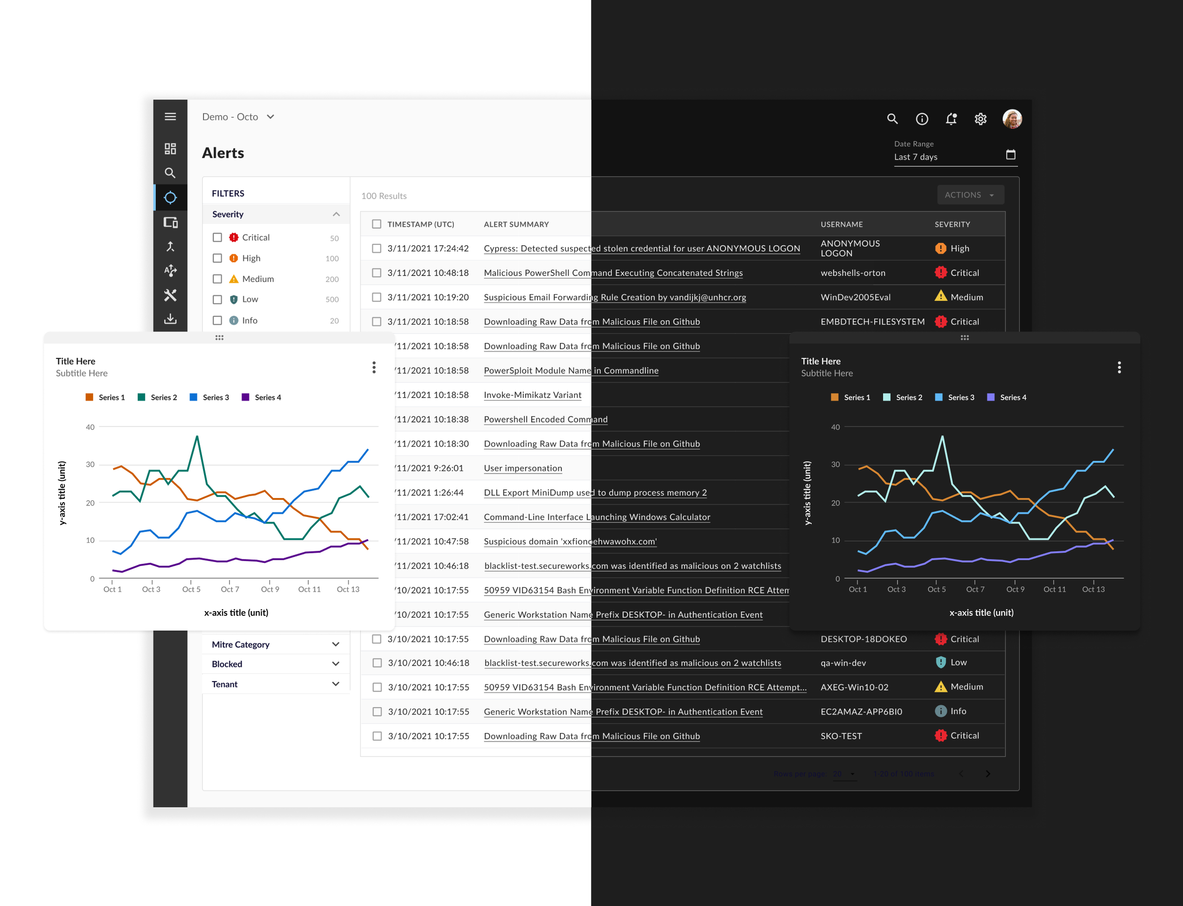1183x906 pixels.
Task: Click the download icon in sidebar
Action: 170,319
